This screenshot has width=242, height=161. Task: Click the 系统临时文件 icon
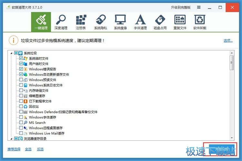pos(25,58)
